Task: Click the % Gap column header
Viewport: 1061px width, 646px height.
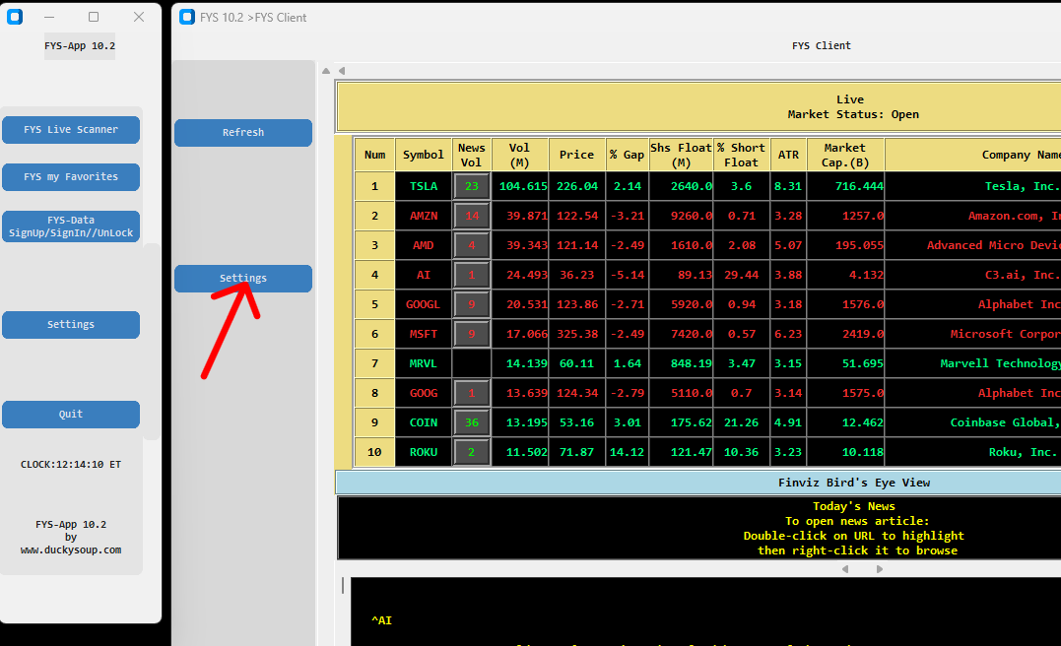Action: (628, 155)
